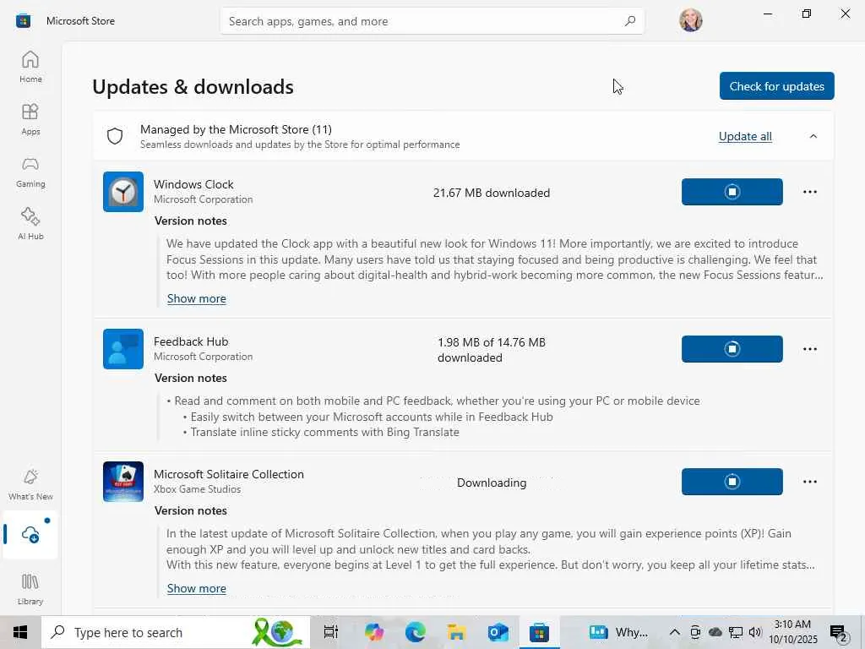Open Task View on taskbar

click(x=330, y=632)
